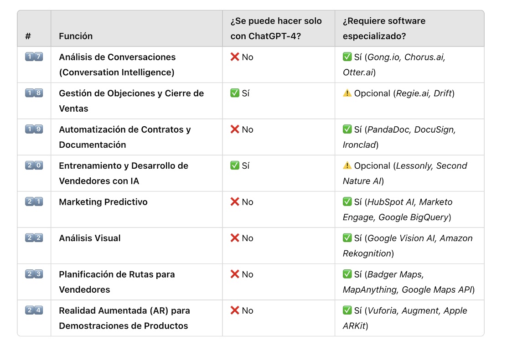Click the warning icon before Lessonly

(347, 165)
